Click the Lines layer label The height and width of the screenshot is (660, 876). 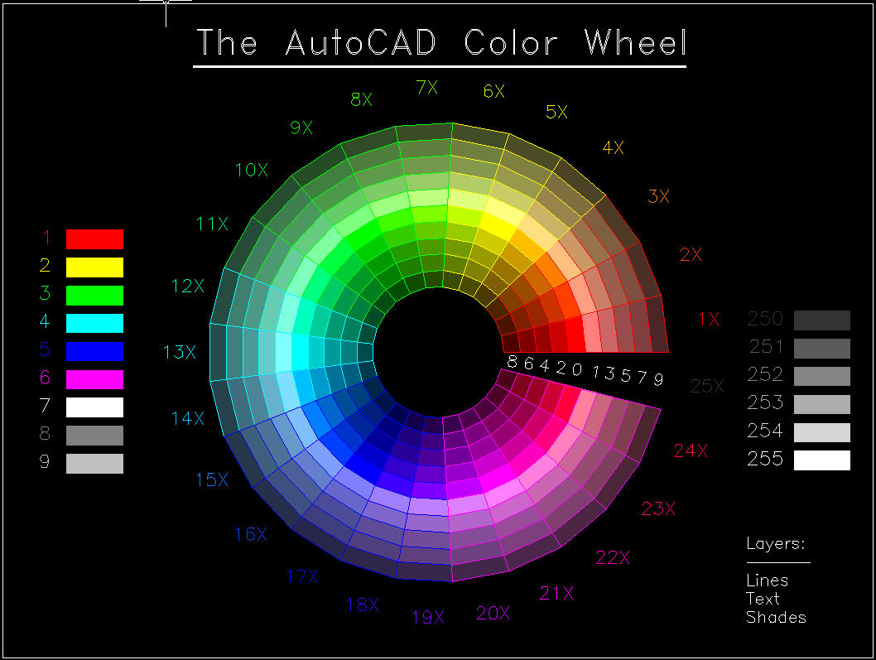pos(767,581)
